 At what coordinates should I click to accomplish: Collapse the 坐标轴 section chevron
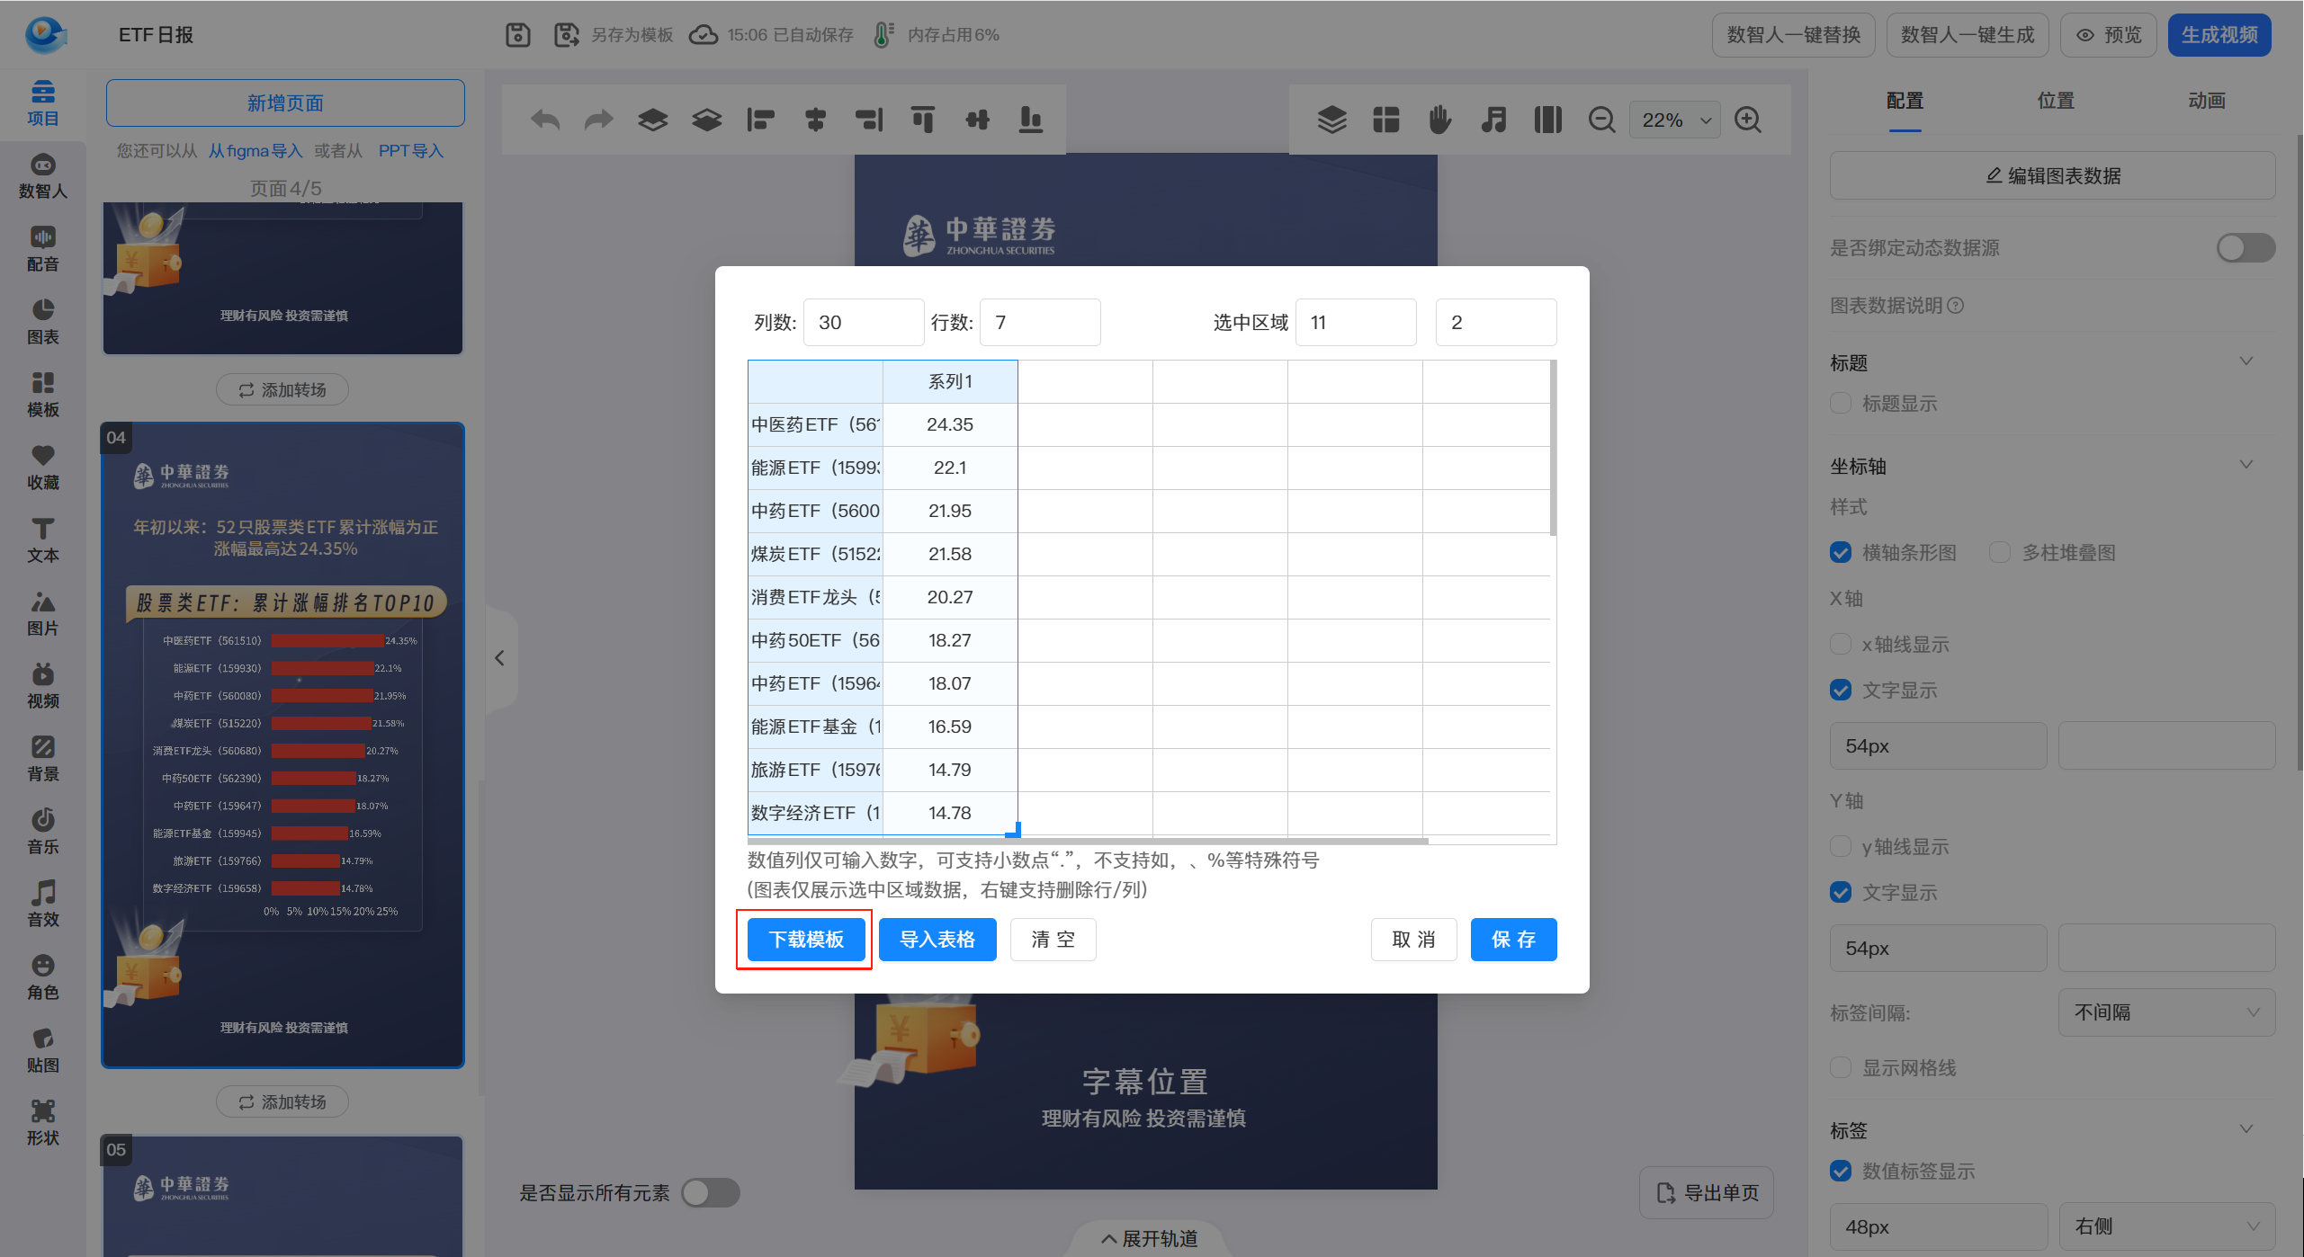[x=2246, y=465]
